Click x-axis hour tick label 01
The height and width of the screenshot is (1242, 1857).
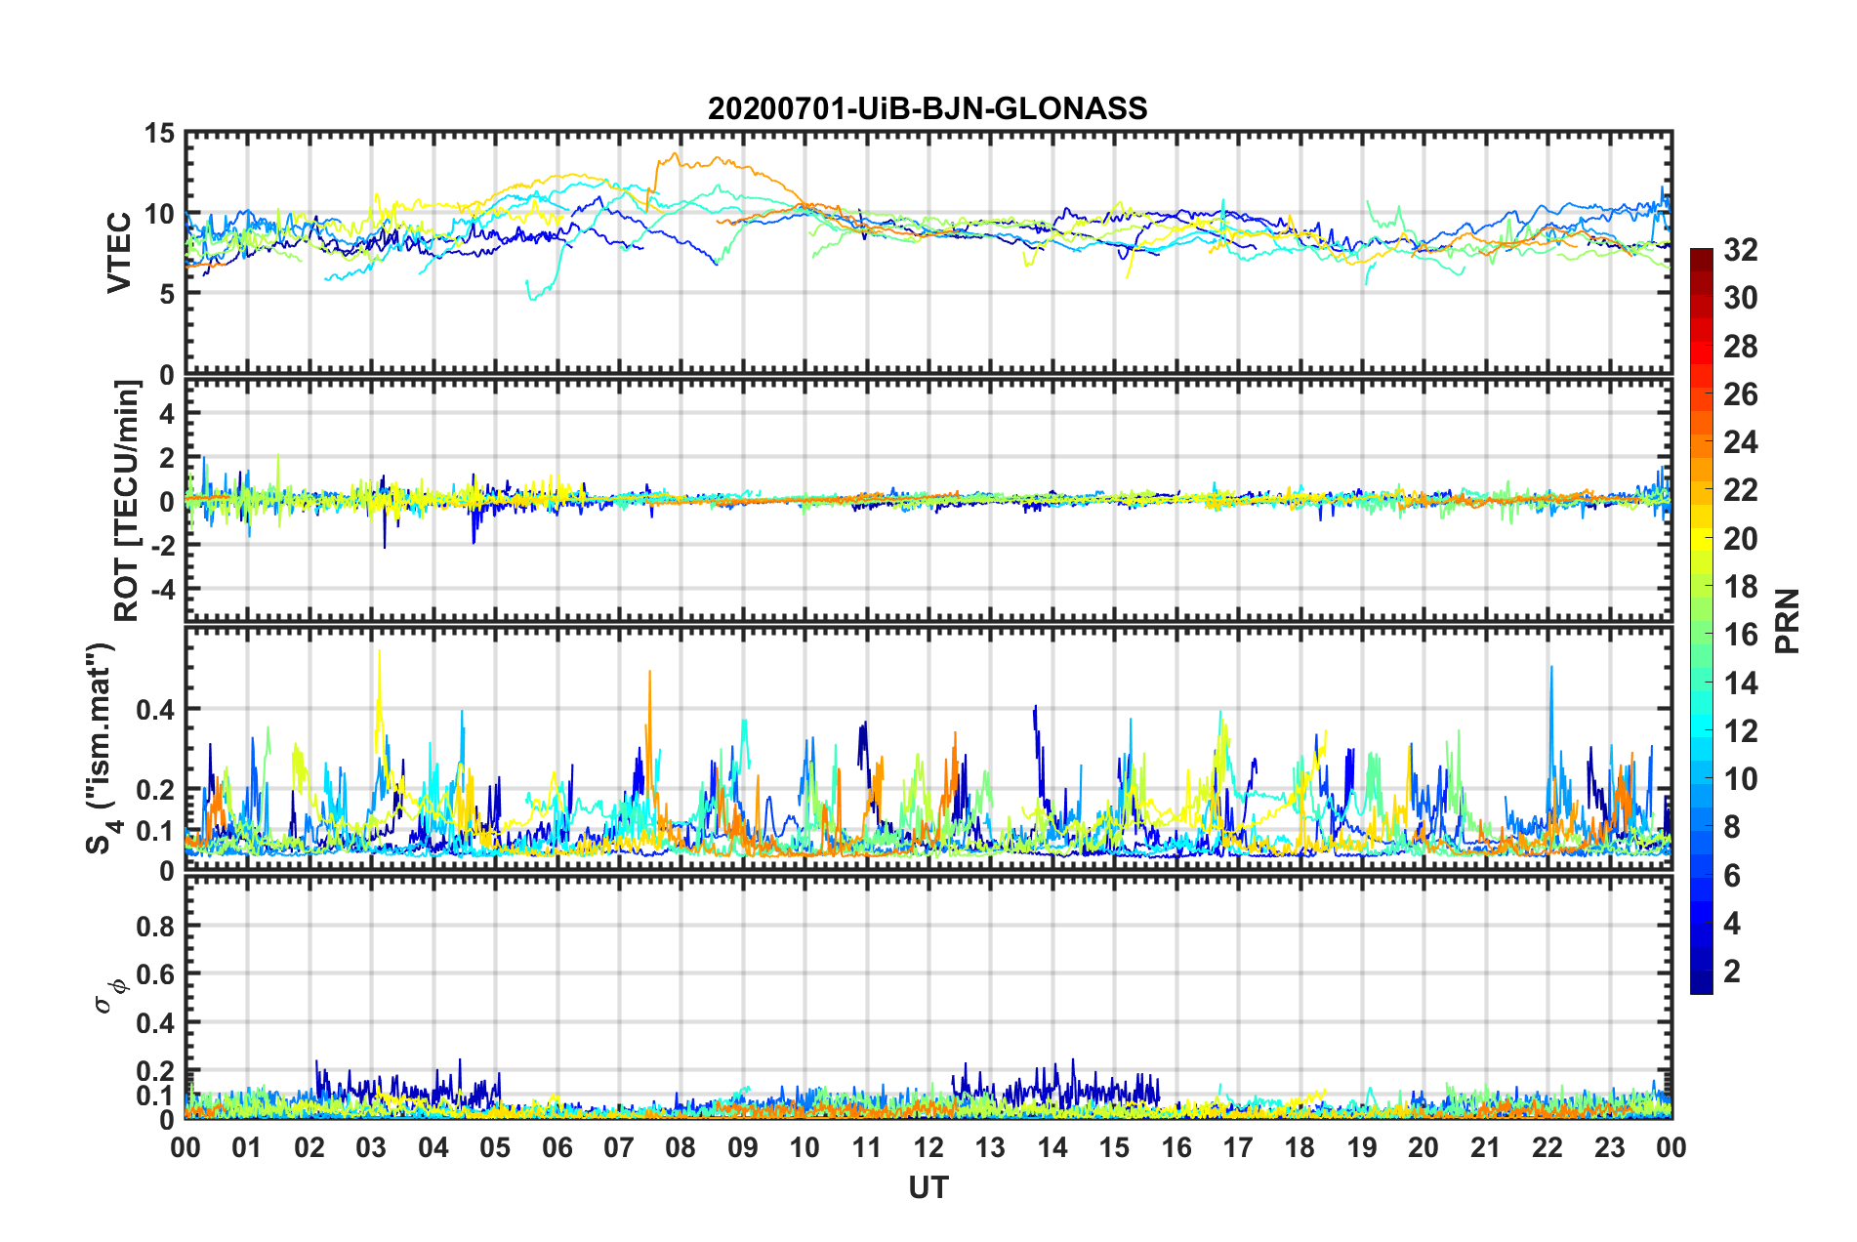pos(247,1147)
